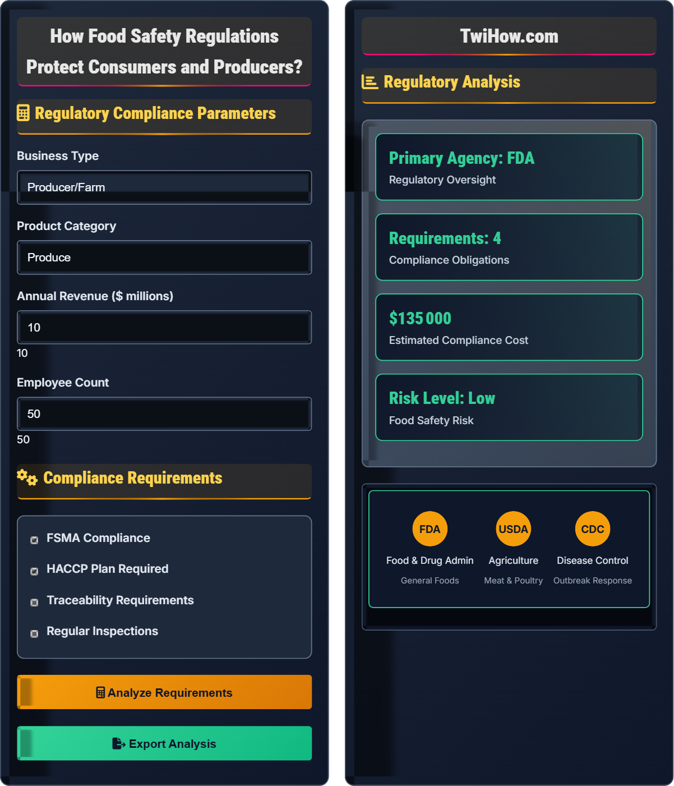
Task: Click the Outbreak Response caption
Action: pos(593,581)
